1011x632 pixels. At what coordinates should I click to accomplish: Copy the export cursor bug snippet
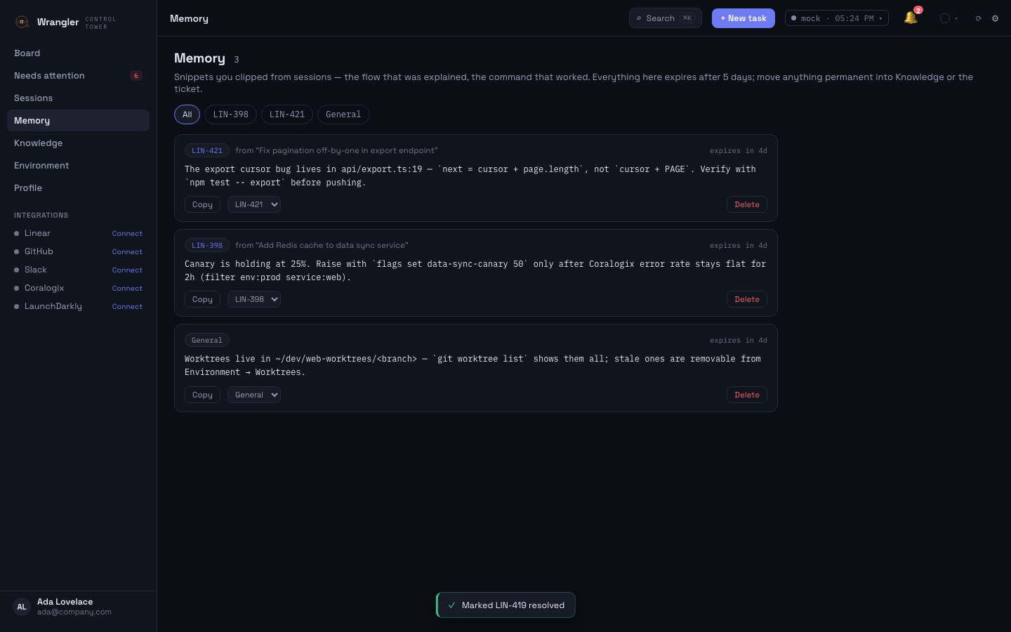pyautogui.click(x=202, y=204)
